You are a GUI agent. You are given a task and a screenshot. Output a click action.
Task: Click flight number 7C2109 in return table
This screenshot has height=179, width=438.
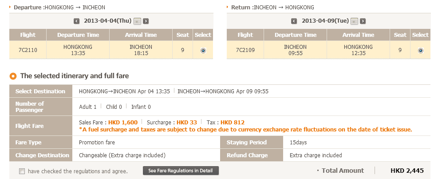tap(245, 50)
